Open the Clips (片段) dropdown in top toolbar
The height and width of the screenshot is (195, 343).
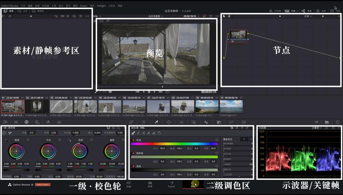(x=291, y=11)
